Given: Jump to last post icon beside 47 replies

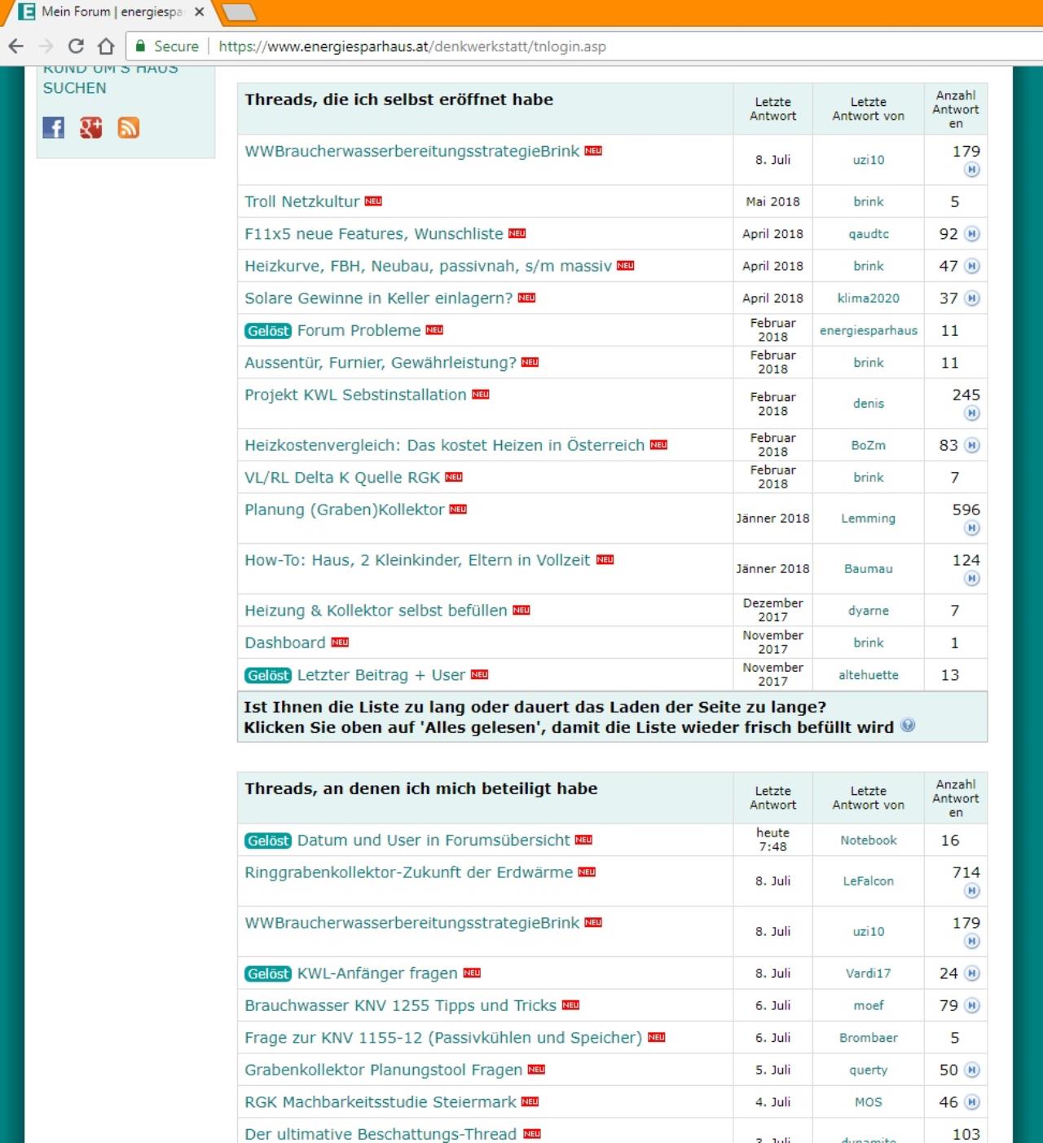Looking at the screenshot, I should (x=972, y=266).
